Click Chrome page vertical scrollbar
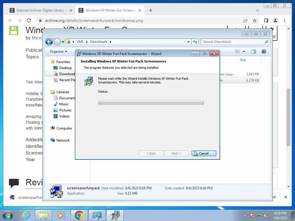Screen dimensions: 295x221 click(x=288, y=117)
